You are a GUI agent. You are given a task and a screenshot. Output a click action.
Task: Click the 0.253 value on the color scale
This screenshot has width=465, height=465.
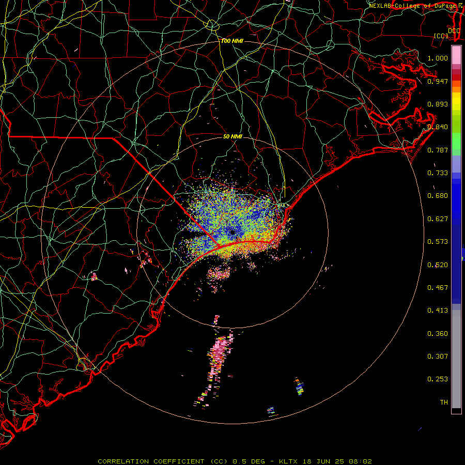438,379
